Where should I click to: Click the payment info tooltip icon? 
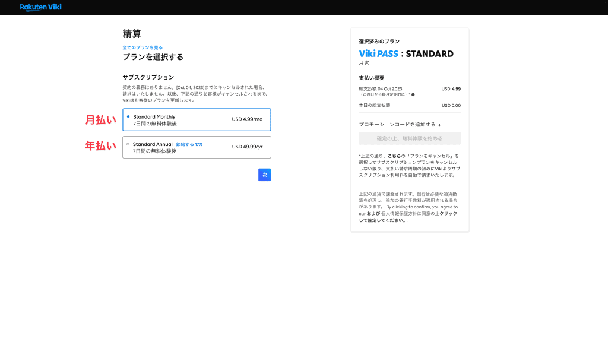pyautogui.click(x=413, y=94)
